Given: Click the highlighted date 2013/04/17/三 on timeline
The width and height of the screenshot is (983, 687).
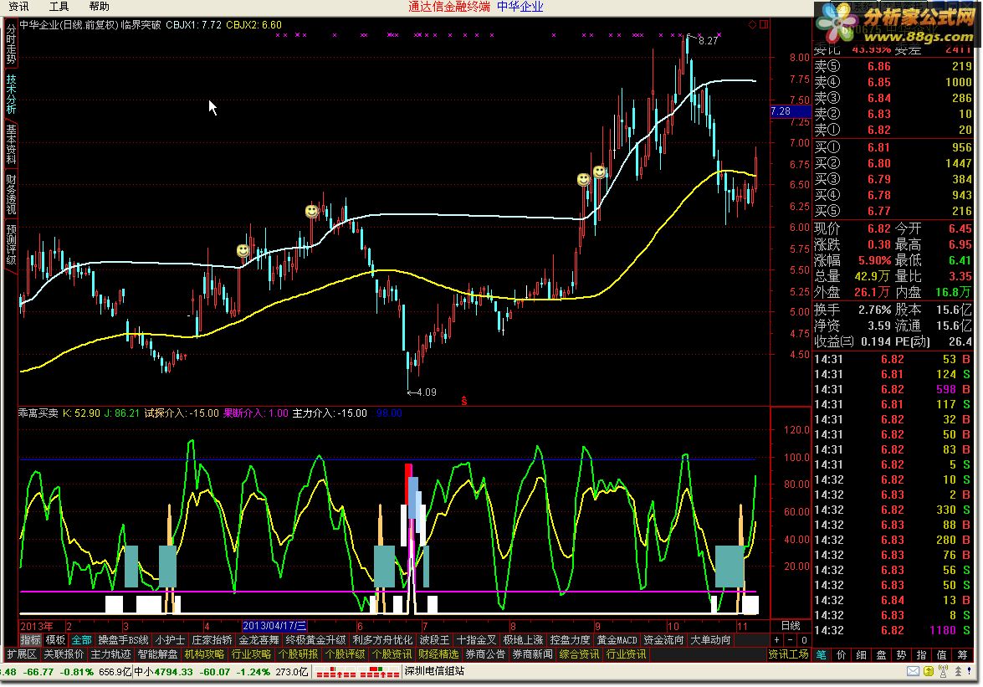Looking at the screenshot, I should pos(274,626).
